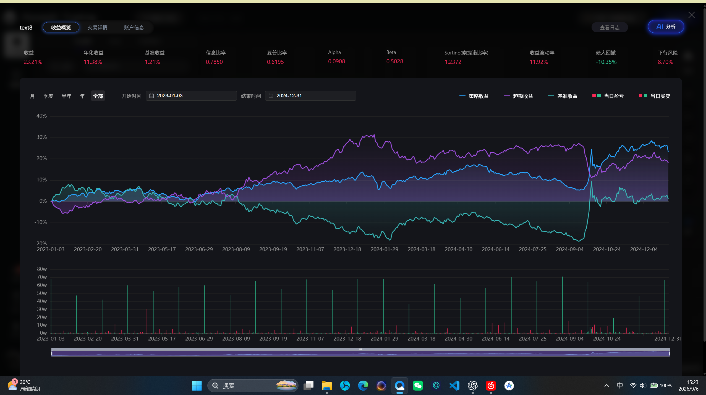Open the 收益概览 tab
This screenshot has width=706, height=395.
point(61,27)
